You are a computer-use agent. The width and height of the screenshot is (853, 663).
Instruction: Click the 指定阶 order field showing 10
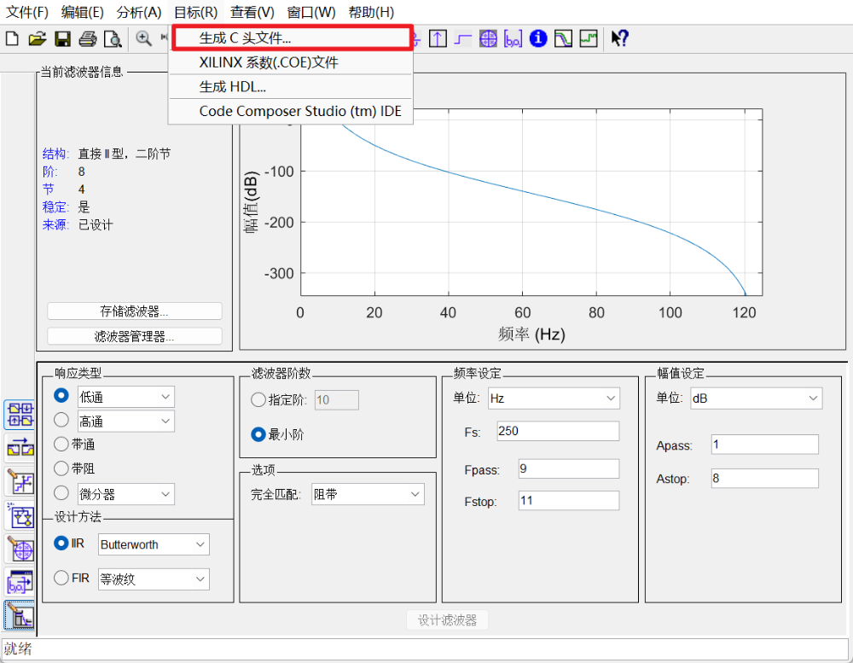[x=337, y=400]
